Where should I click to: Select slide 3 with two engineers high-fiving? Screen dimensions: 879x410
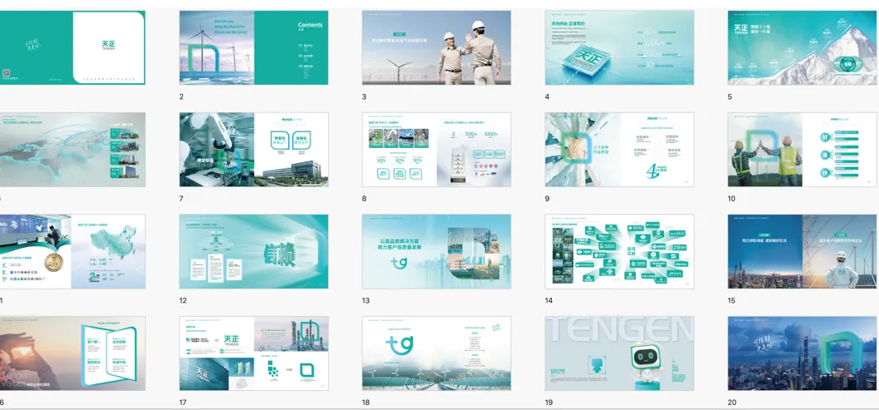pyautogui.click(x=437, y=47)
